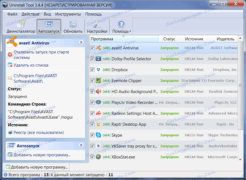Toggle the XBoxStat.exe checkbox
Viewport: 246px width, 180px height.
click(x=92, y=157)
